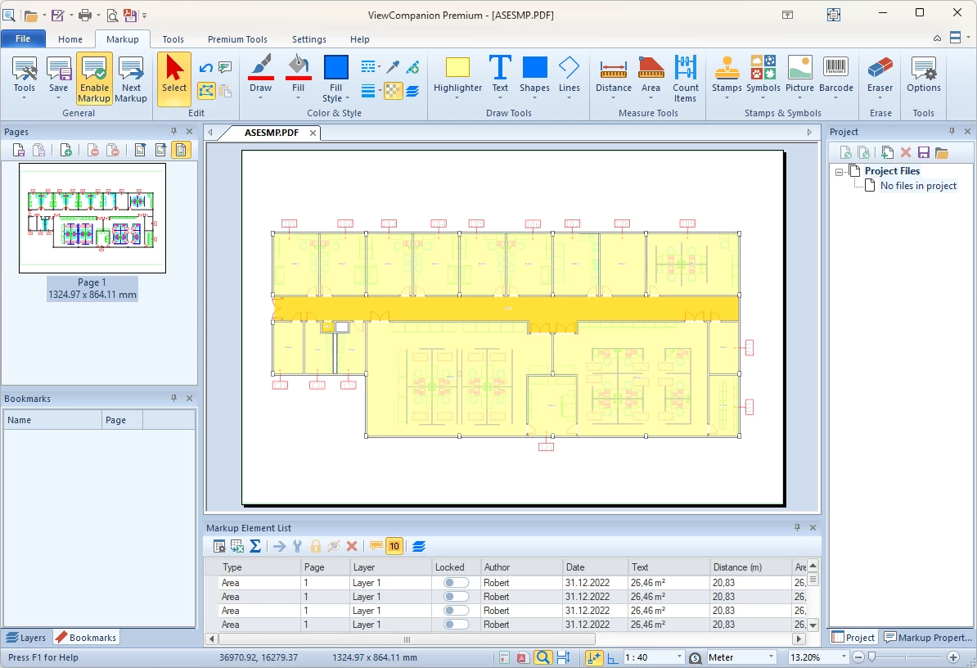Viewport: 977px width, 668px height.
Task: Toggle the highlighted '10' button in element list
Action: tap(394, 547)
